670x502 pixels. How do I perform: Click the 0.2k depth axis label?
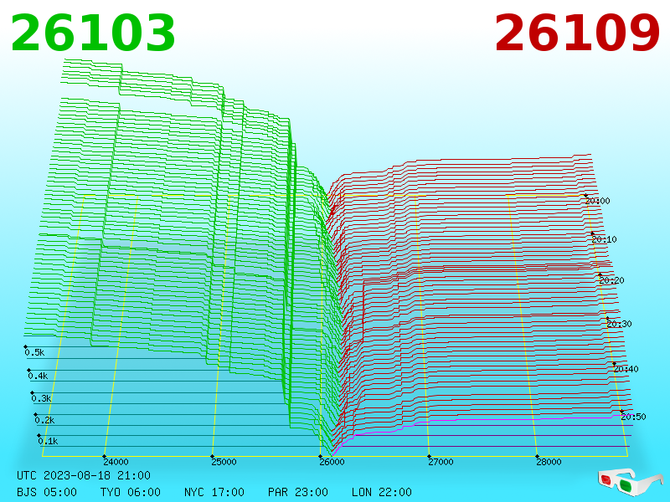tap(45, 421)
